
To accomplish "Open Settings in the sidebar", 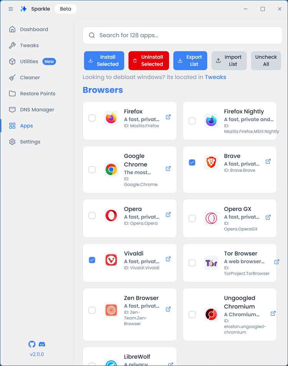I will 30,142.
